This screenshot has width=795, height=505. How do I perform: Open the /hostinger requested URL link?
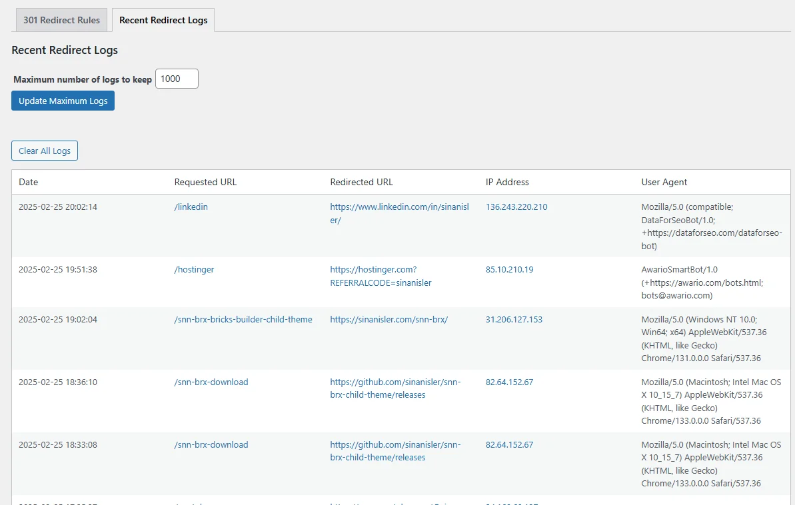(194, 270)
